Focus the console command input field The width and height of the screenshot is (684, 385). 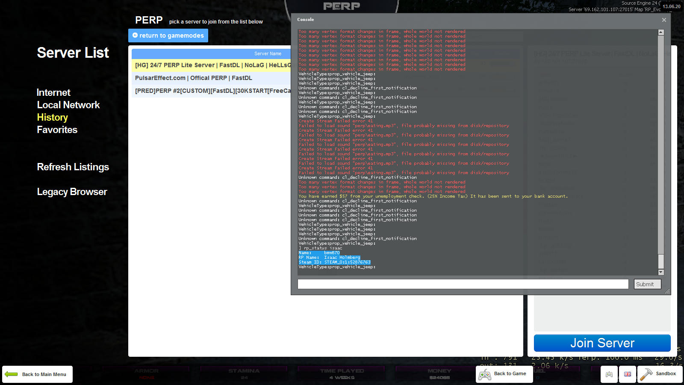(x=463, y=284)
